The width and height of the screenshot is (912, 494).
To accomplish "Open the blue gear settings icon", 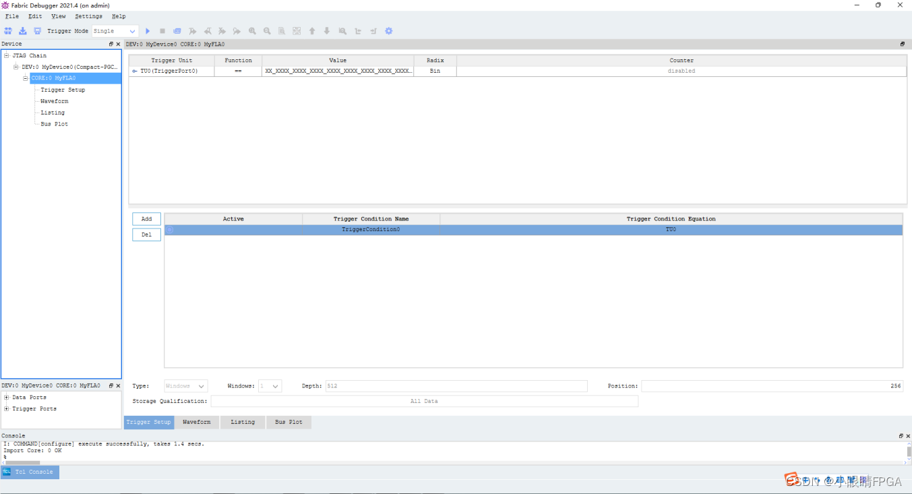I will point(388,31).
